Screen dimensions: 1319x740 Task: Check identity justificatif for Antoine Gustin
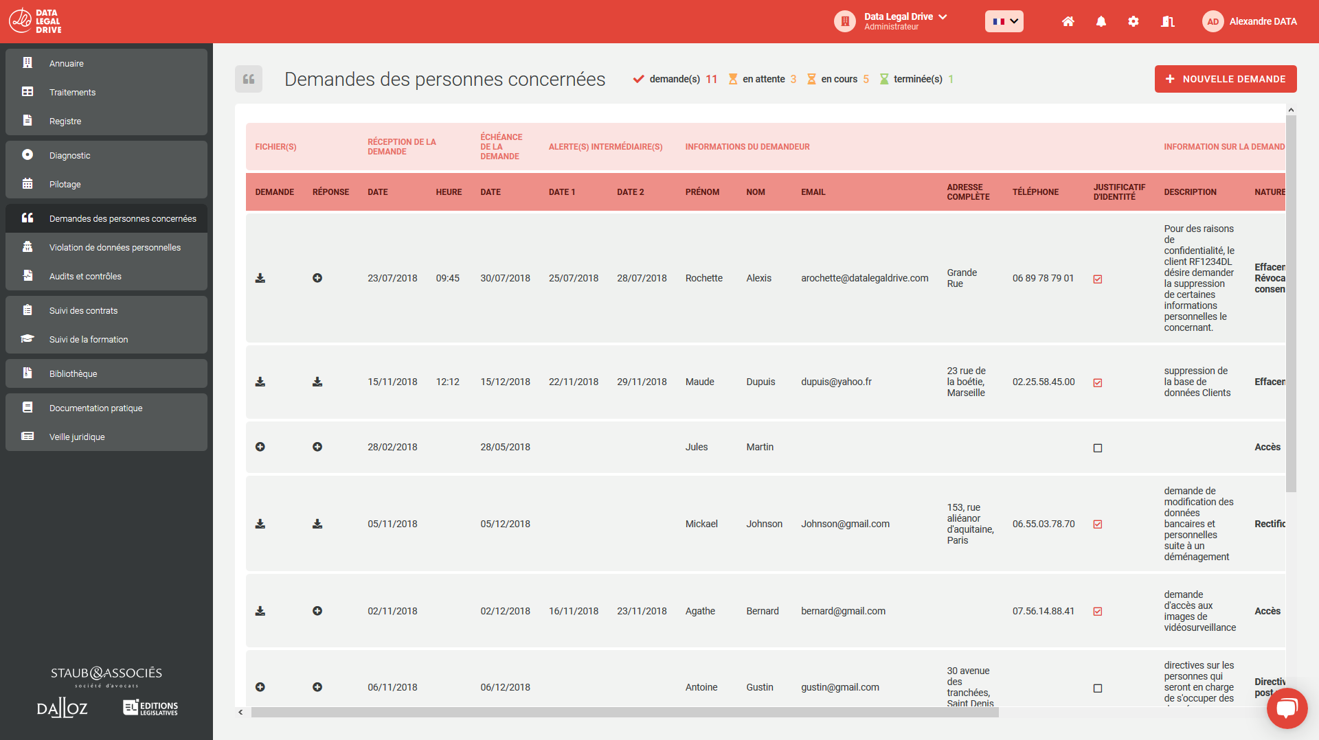point(1098,688)
